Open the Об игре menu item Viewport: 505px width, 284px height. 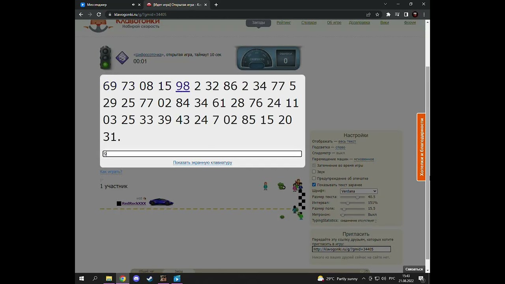pos(334,22)
